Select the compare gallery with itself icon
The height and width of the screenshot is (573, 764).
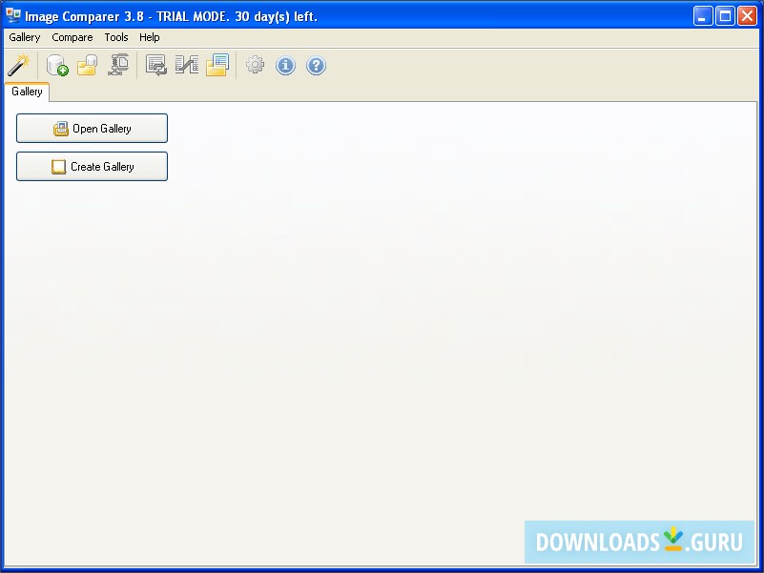[x=155, y=65]
